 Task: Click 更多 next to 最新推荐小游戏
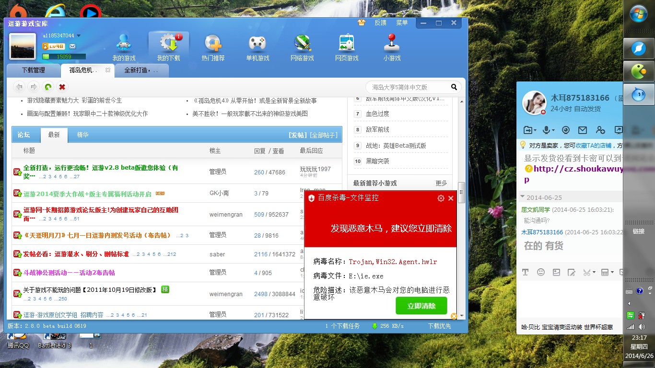[441, 183]
